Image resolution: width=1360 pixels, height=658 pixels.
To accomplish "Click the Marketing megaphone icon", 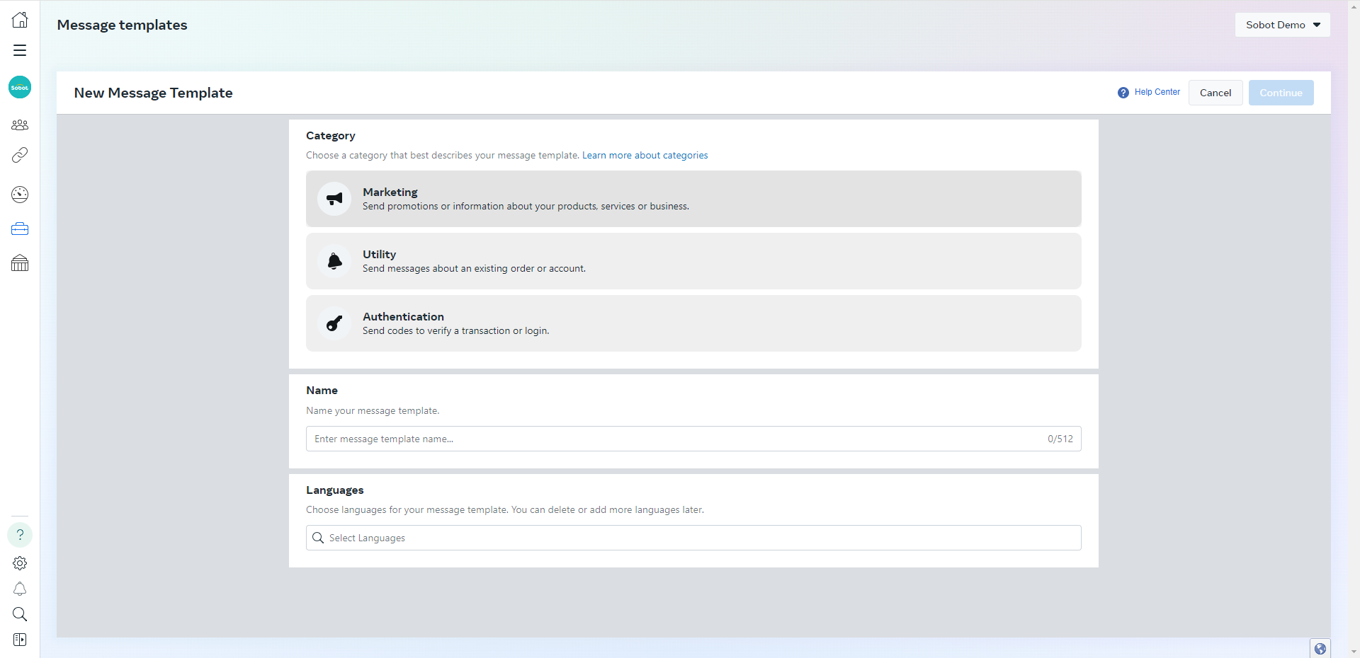I will 334,199.
